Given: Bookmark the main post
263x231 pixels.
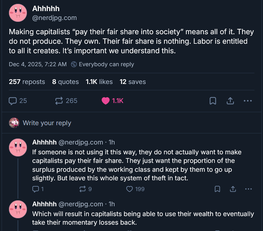Looking at the screenshot, I should click(x=213, y=101).
